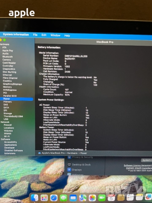This screenshot has width=152, height=203.
Task: Open Photos app in the Dock
Action: (92, 198)
